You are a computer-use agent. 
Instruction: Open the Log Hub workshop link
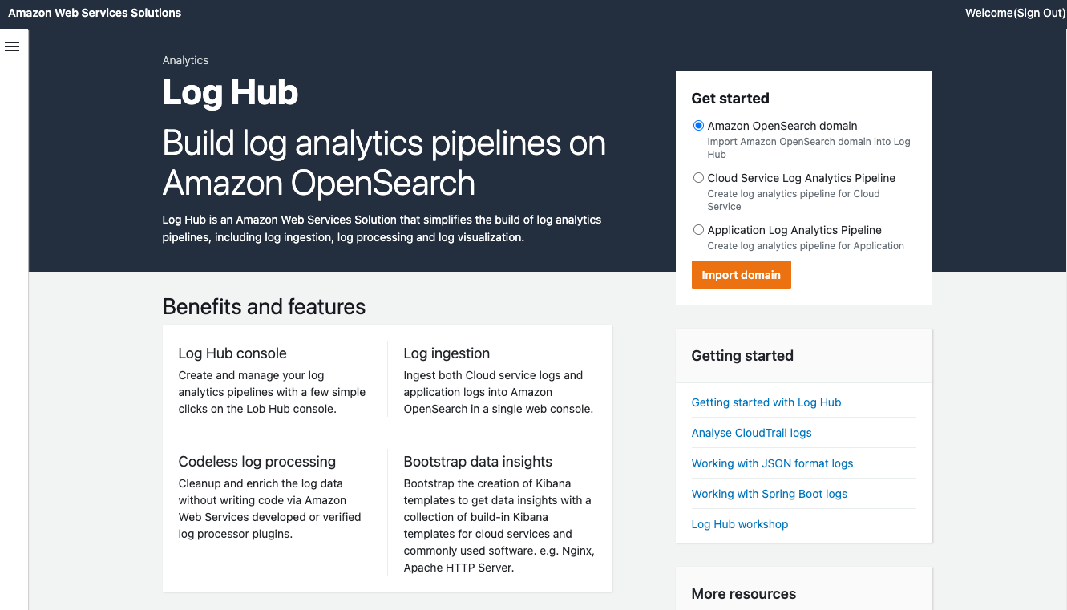(x=739, y=524)
